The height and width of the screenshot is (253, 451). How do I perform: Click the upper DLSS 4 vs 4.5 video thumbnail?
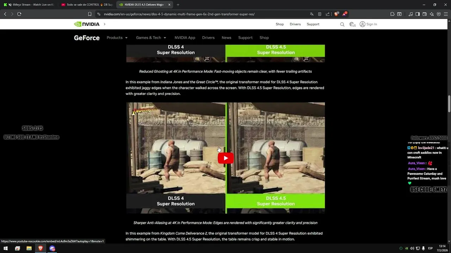pos(225,53)
